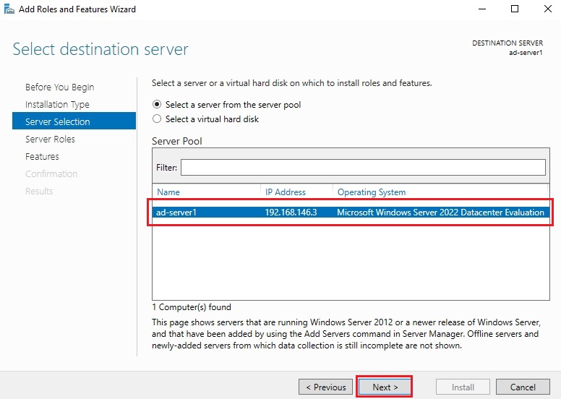Click the Install button
Viewport: 561px width, 399px height.
[463, 387]
